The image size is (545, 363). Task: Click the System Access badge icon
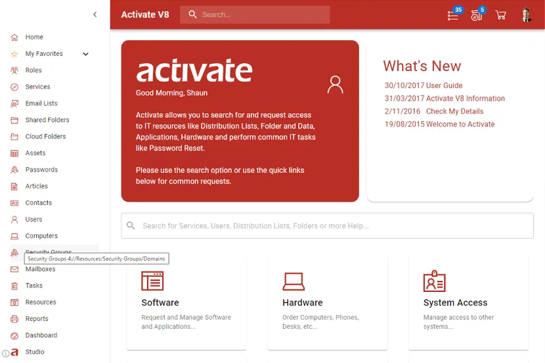[434, 281]
